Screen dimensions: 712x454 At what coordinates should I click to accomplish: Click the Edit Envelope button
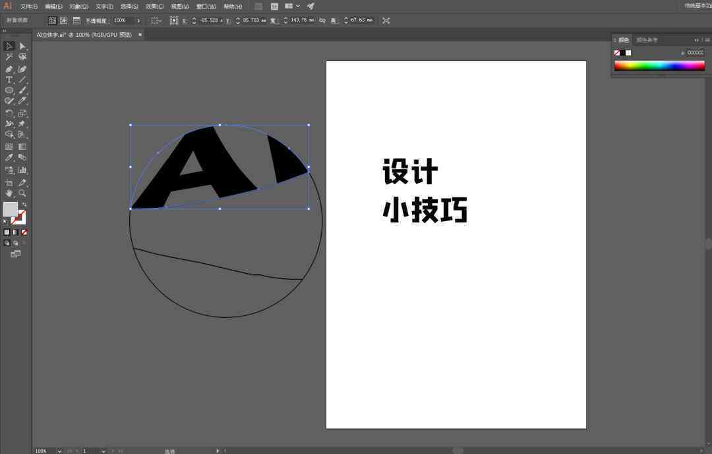52,20
